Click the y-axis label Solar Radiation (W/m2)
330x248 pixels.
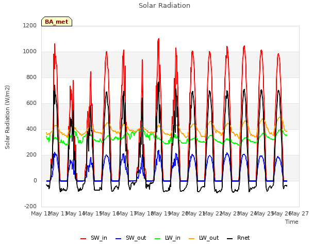coord(7,117)
